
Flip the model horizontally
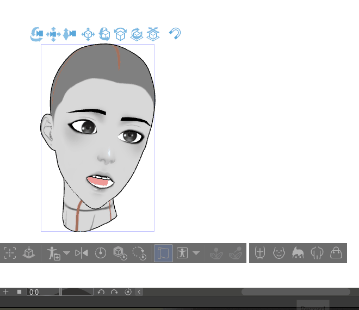82,253
